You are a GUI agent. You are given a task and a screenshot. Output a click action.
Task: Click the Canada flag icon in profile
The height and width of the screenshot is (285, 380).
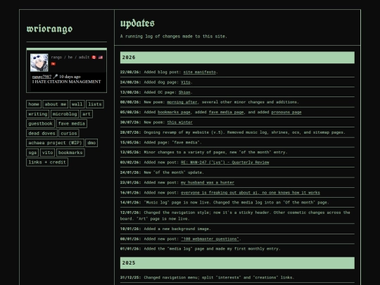pos(94,58)
